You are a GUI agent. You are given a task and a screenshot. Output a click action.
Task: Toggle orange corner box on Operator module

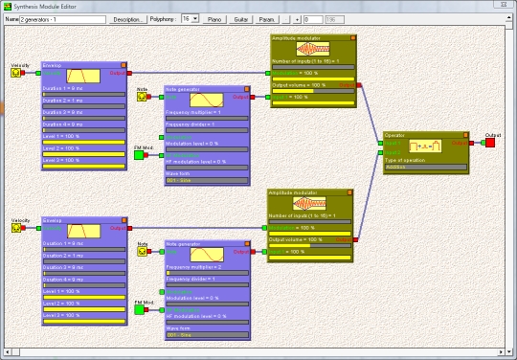(465, 135)
